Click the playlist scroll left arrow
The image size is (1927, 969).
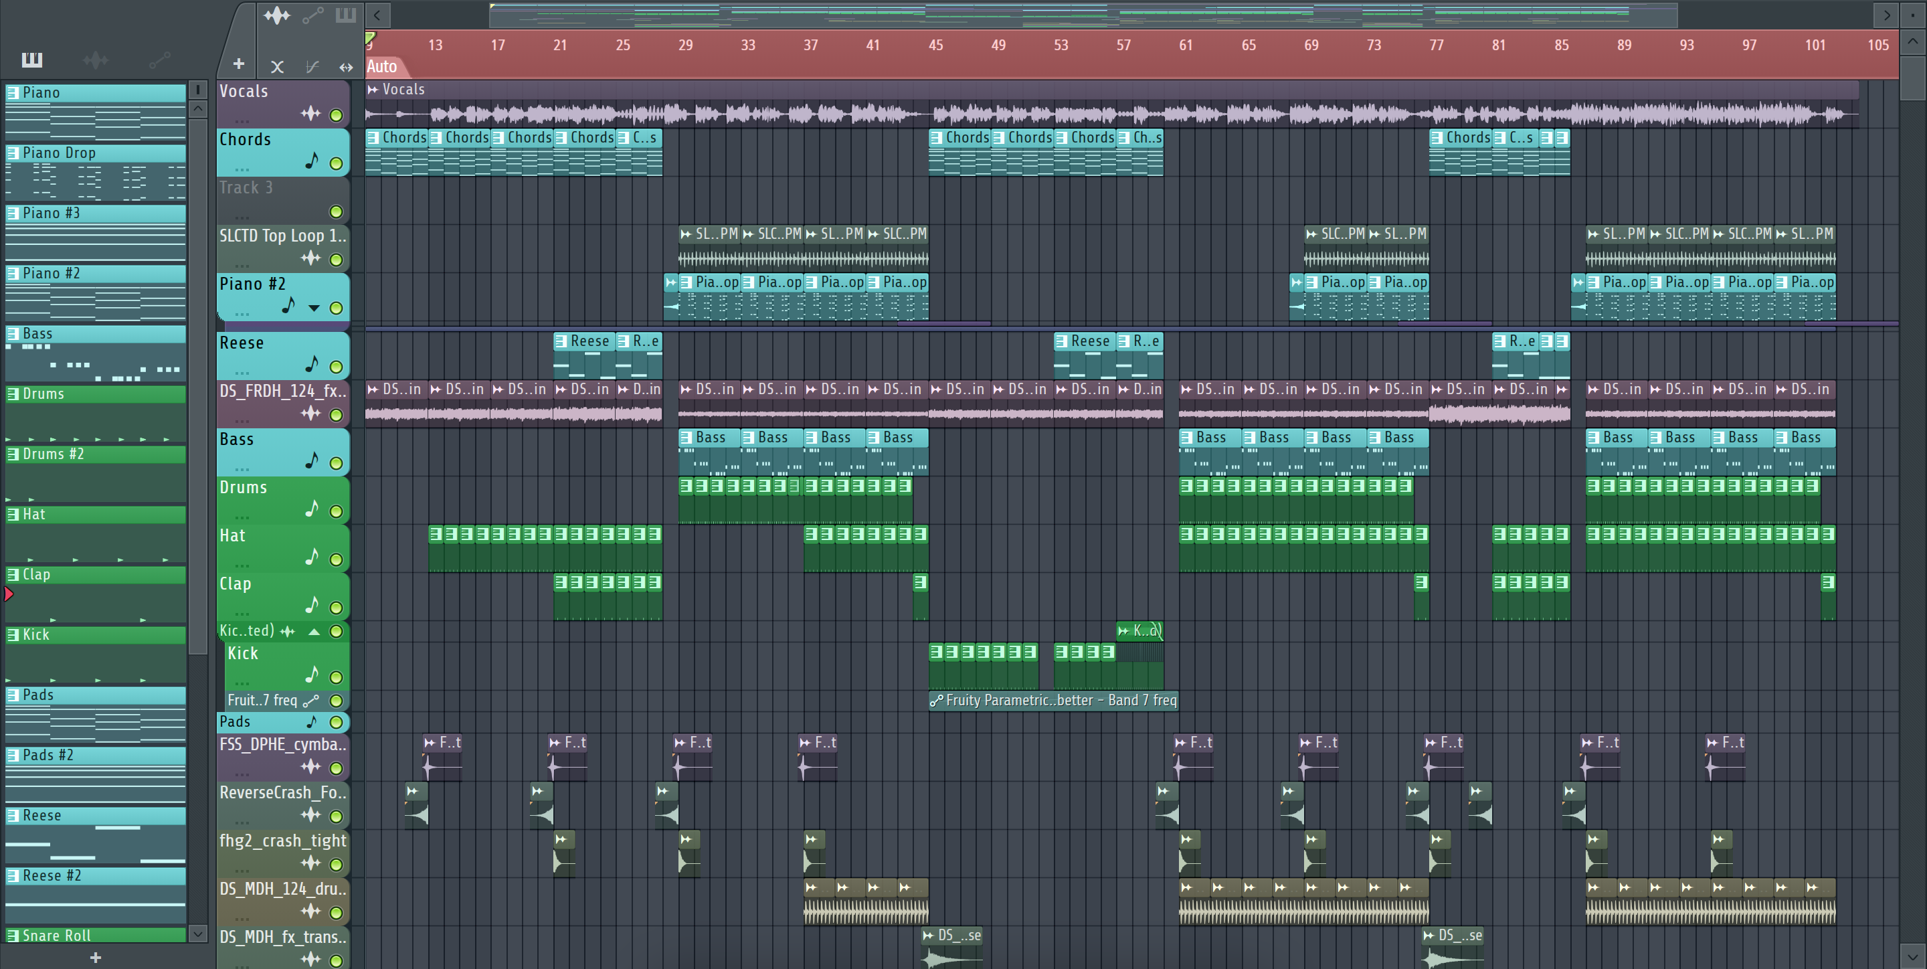tap(377, 15)
